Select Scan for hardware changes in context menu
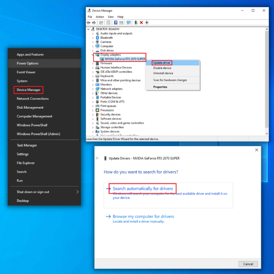 click(173, 80)
